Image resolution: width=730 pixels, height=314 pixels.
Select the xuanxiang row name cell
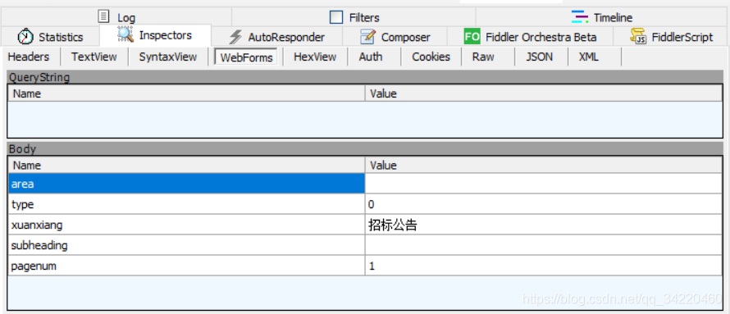[x=187, y=225]
